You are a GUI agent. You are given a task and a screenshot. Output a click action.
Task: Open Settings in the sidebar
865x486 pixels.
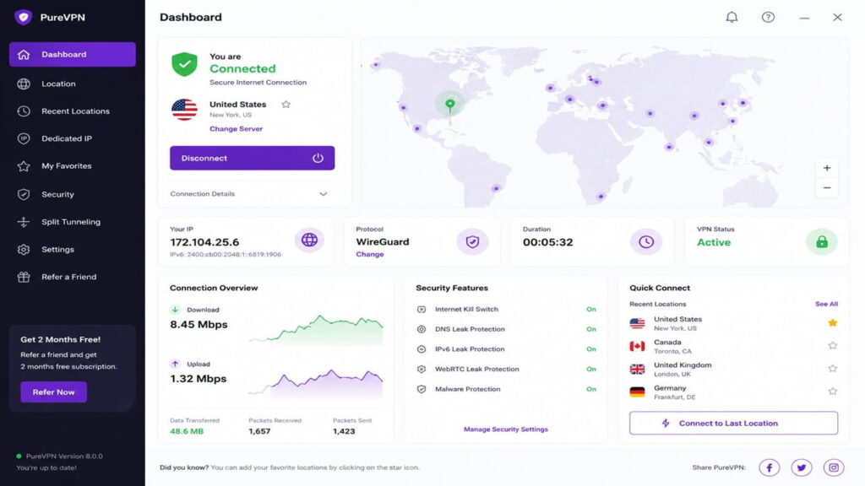click(x=73, y=250)
